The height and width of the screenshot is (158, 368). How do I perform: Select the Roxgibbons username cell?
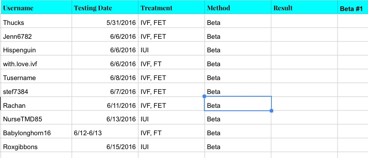pyautogui.click(x=36, y=147)
